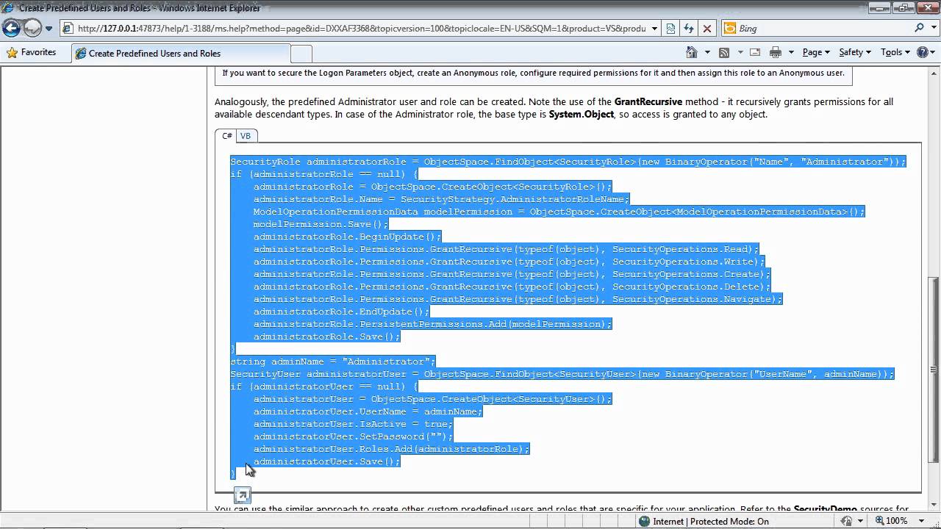Expand the Print options dropdown arrow

coord(791,52)
